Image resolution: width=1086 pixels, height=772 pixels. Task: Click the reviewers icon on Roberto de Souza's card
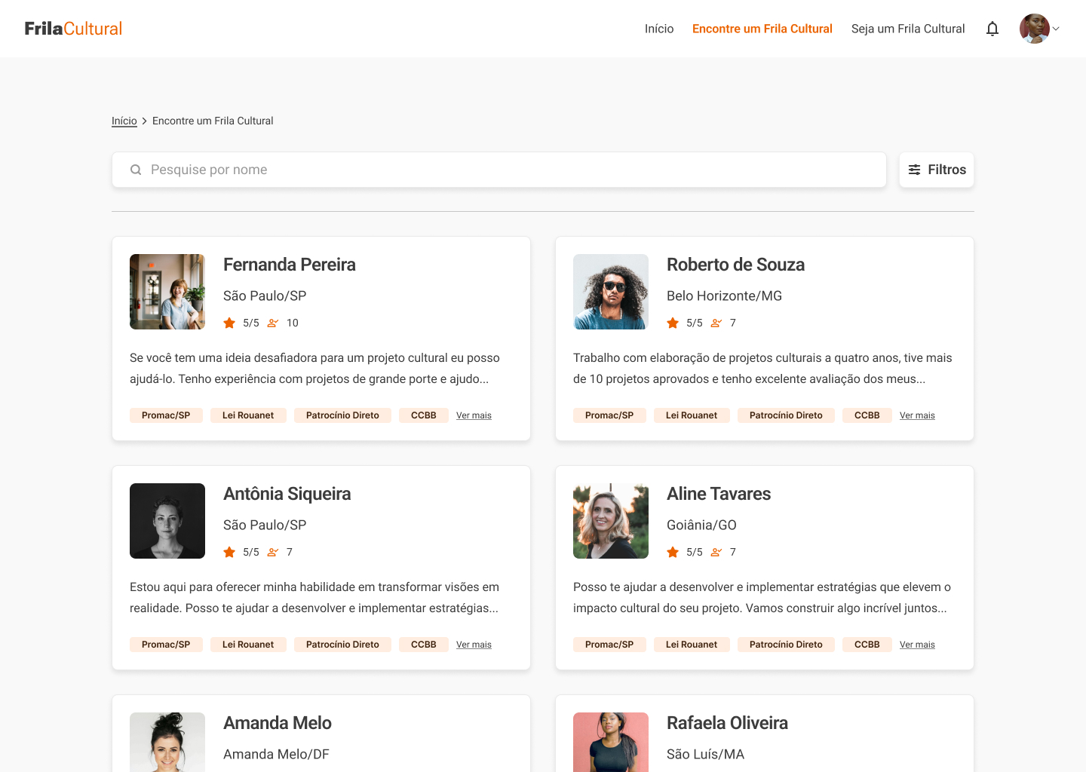pos(716,323)
